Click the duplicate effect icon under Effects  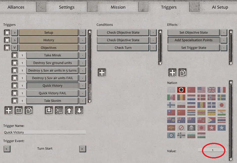[183, 73]
